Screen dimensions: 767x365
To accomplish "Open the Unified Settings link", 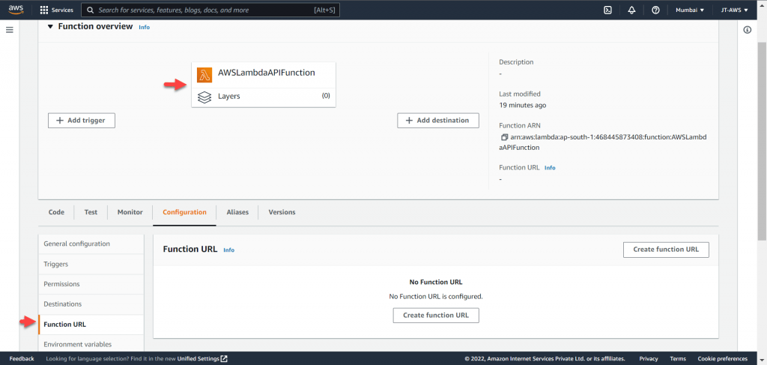I will click(x=202, y=359).
